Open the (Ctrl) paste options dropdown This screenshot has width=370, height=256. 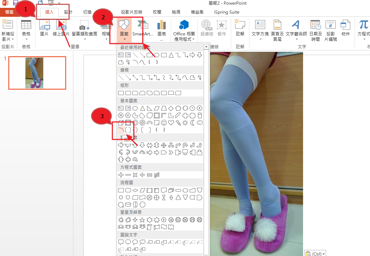pos(315,253)
